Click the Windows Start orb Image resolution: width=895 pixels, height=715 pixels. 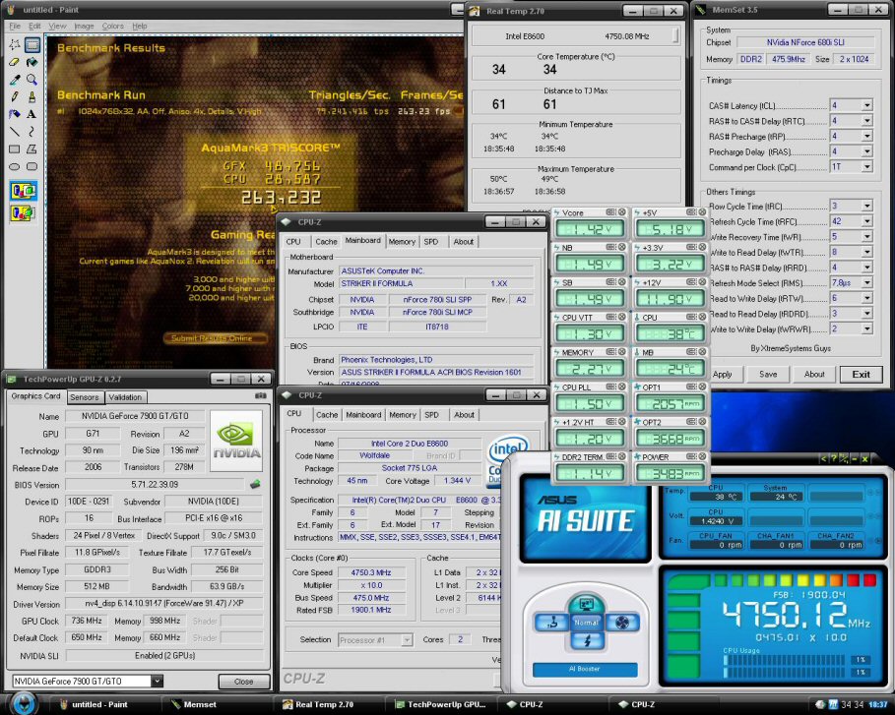coord(24,703)
